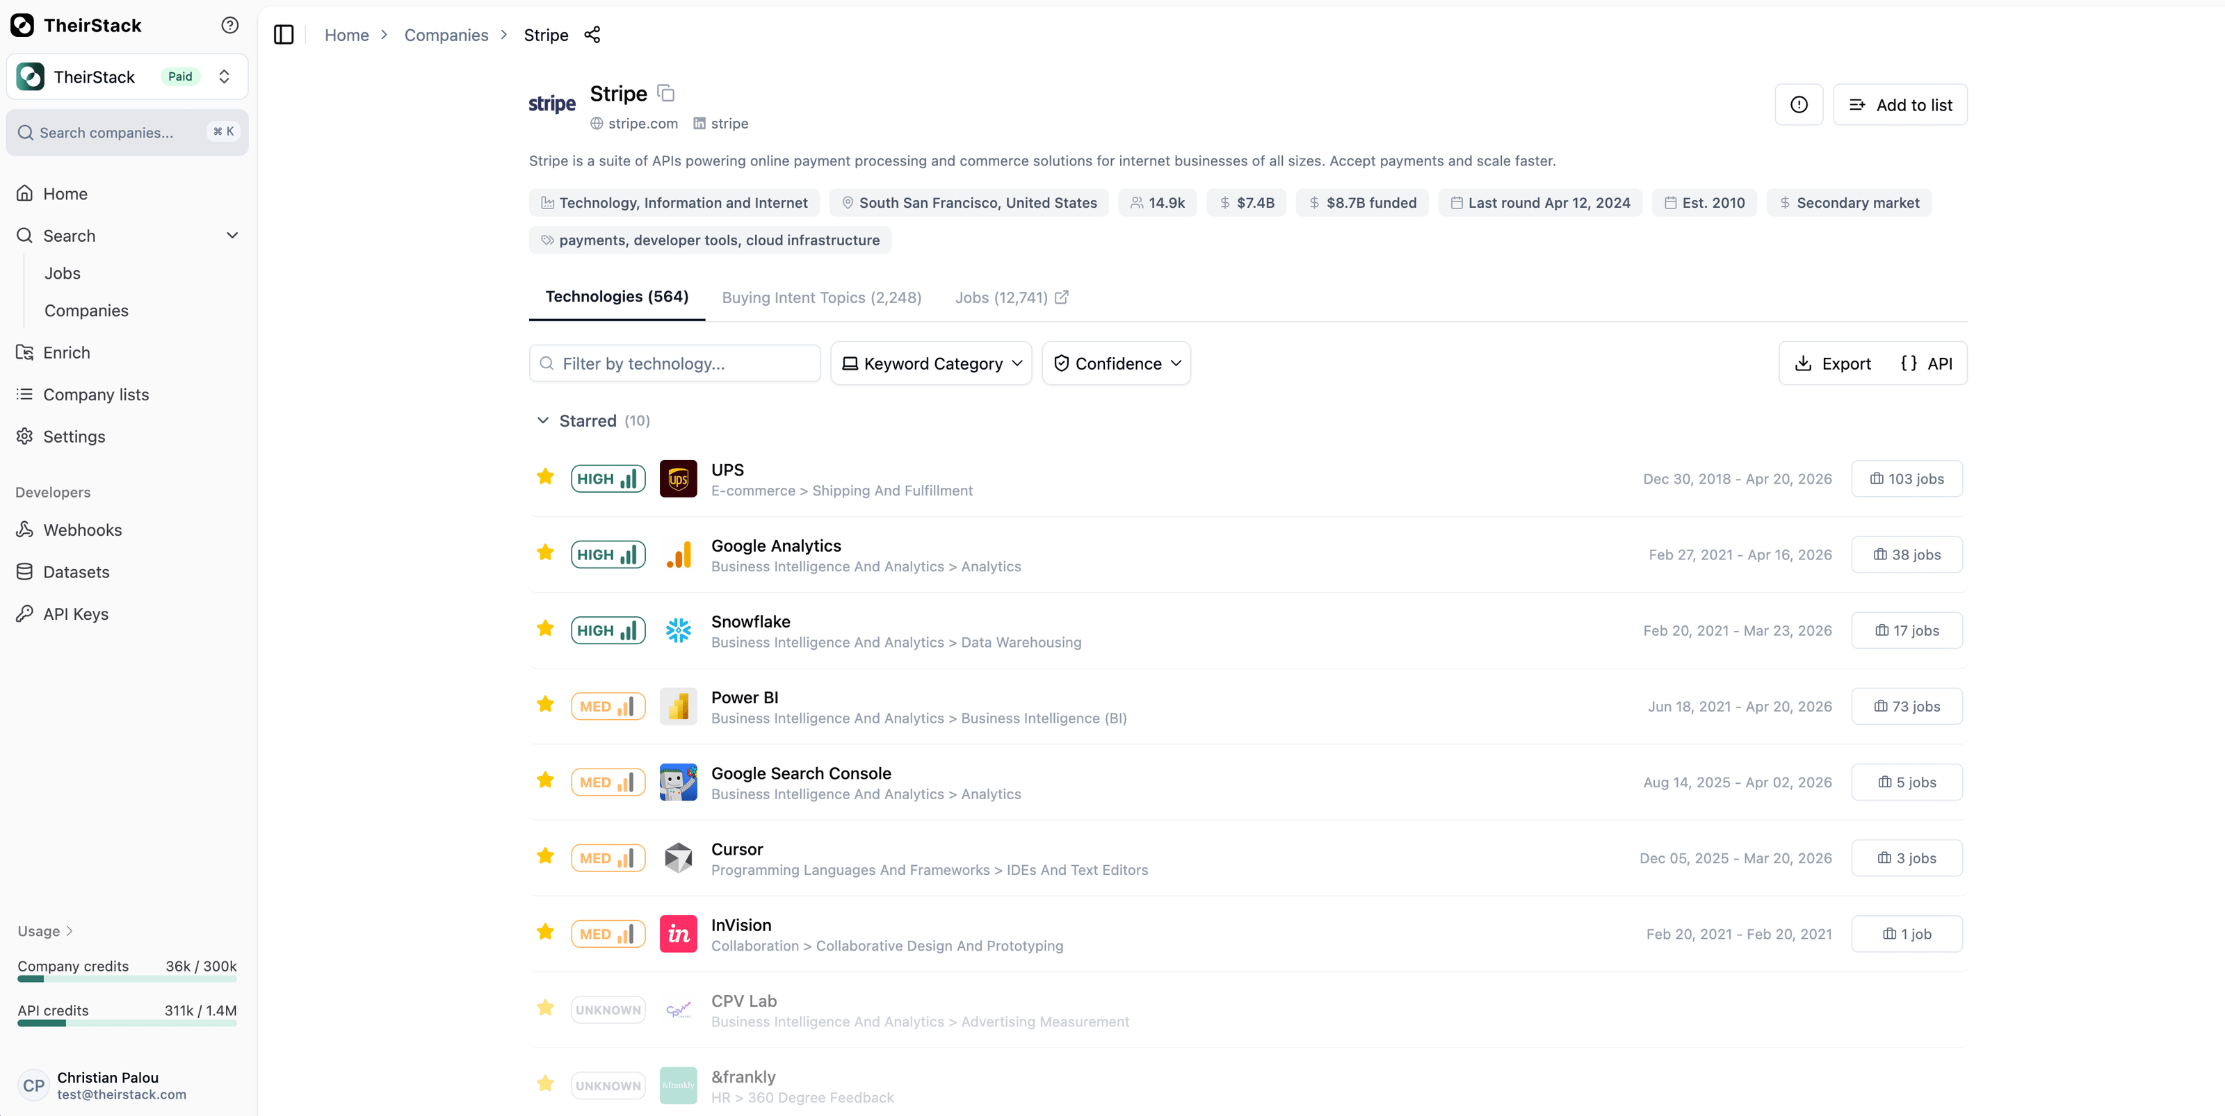This screenshot has height=1116, width=2225.
Task: Unstar the Google Search Console technology
Action: (545, 780)
